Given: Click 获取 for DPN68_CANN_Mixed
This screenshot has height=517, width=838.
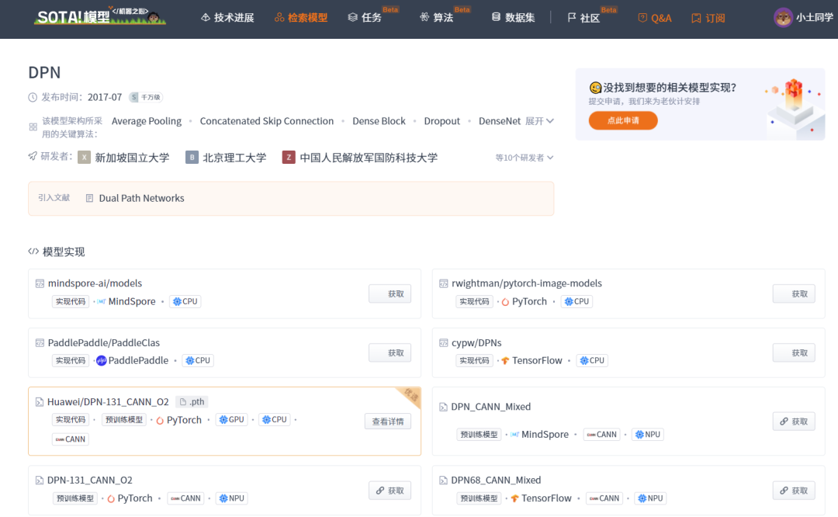Looking at the screenshot, I should (x=794, y=491).
